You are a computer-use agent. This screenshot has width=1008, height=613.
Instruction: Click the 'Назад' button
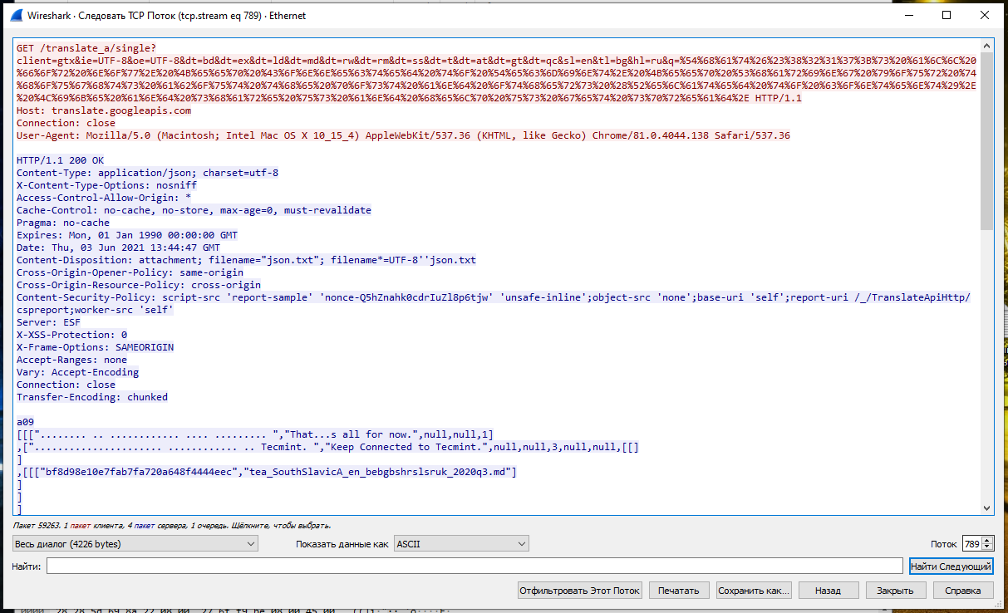[827, 591]
